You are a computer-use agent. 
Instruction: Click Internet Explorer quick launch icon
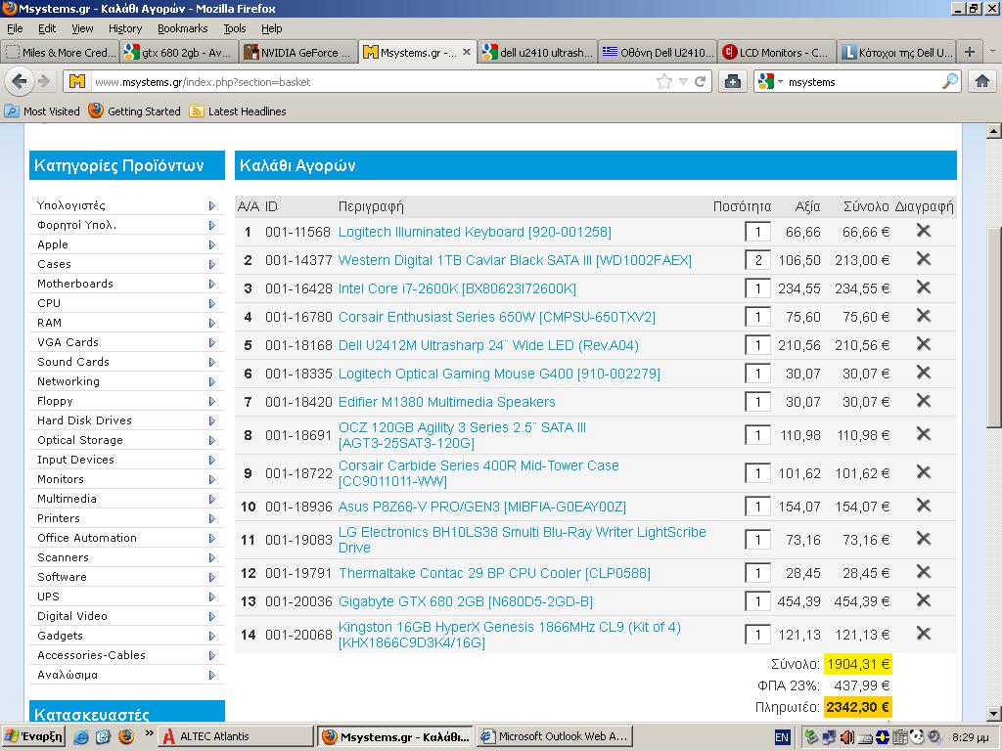[x=81, y=736]
